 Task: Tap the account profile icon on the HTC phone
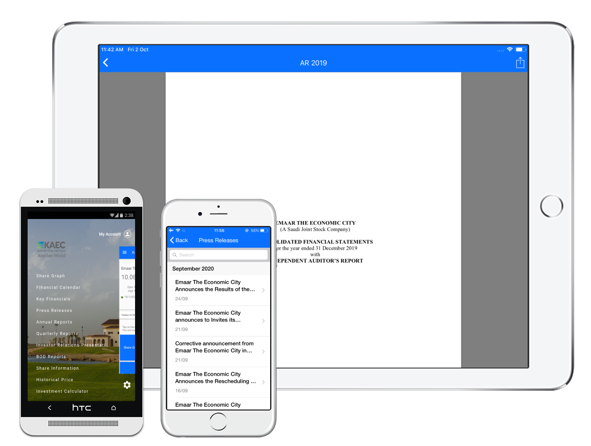128,234
